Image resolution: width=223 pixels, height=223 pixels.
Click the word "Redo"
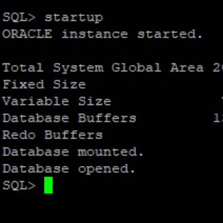pyautogui.click(x=19, y=135)
